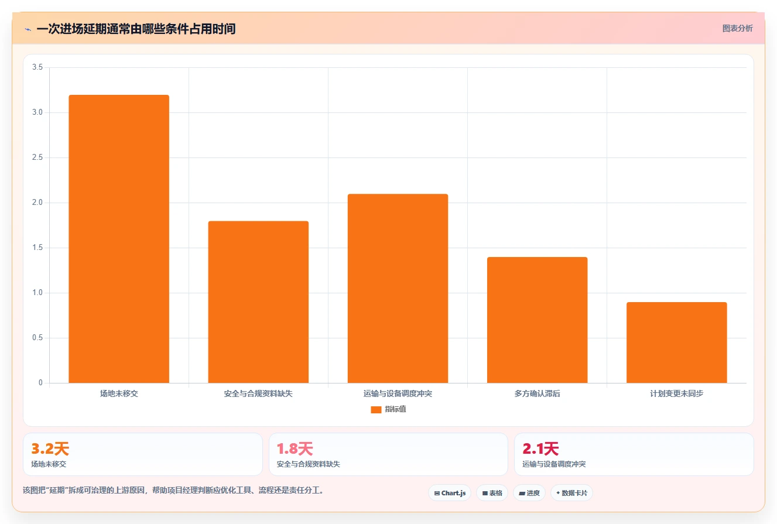This screenshot has width=777, height=524.
Task: Select the 多方确认滞后 bar
Action: point(537,320)
